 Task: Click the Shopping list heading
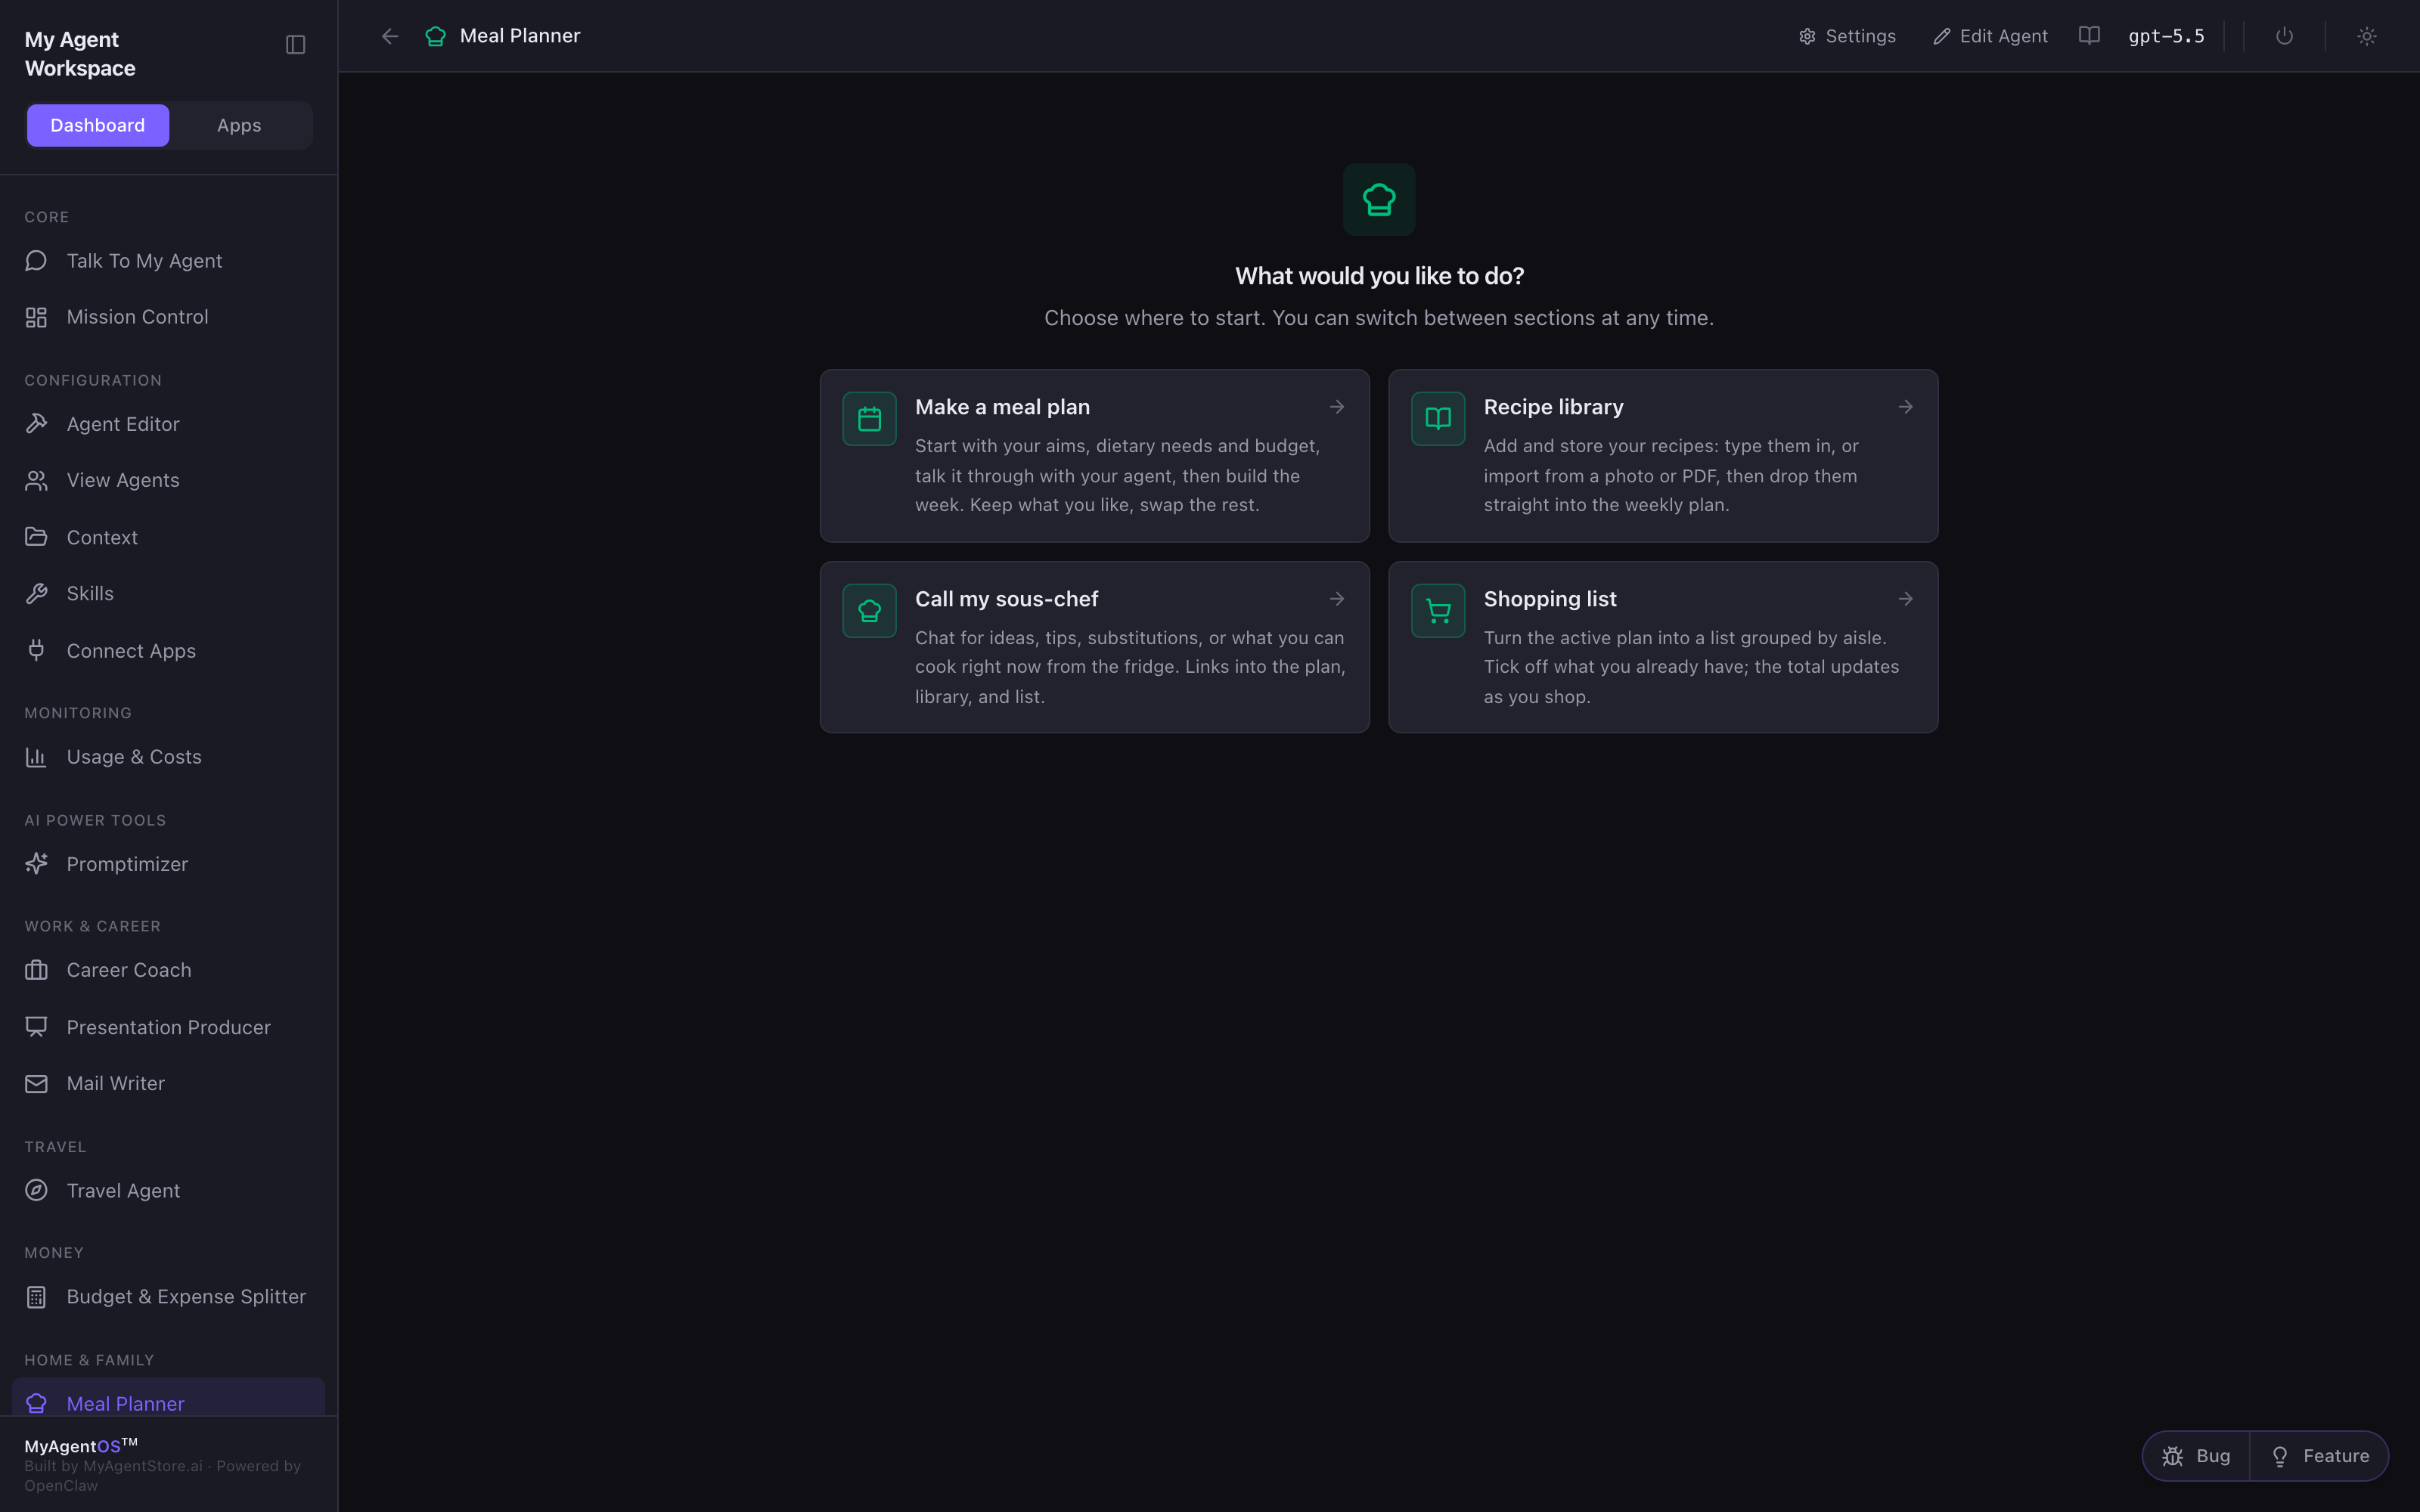click(x=1550, y=599)
